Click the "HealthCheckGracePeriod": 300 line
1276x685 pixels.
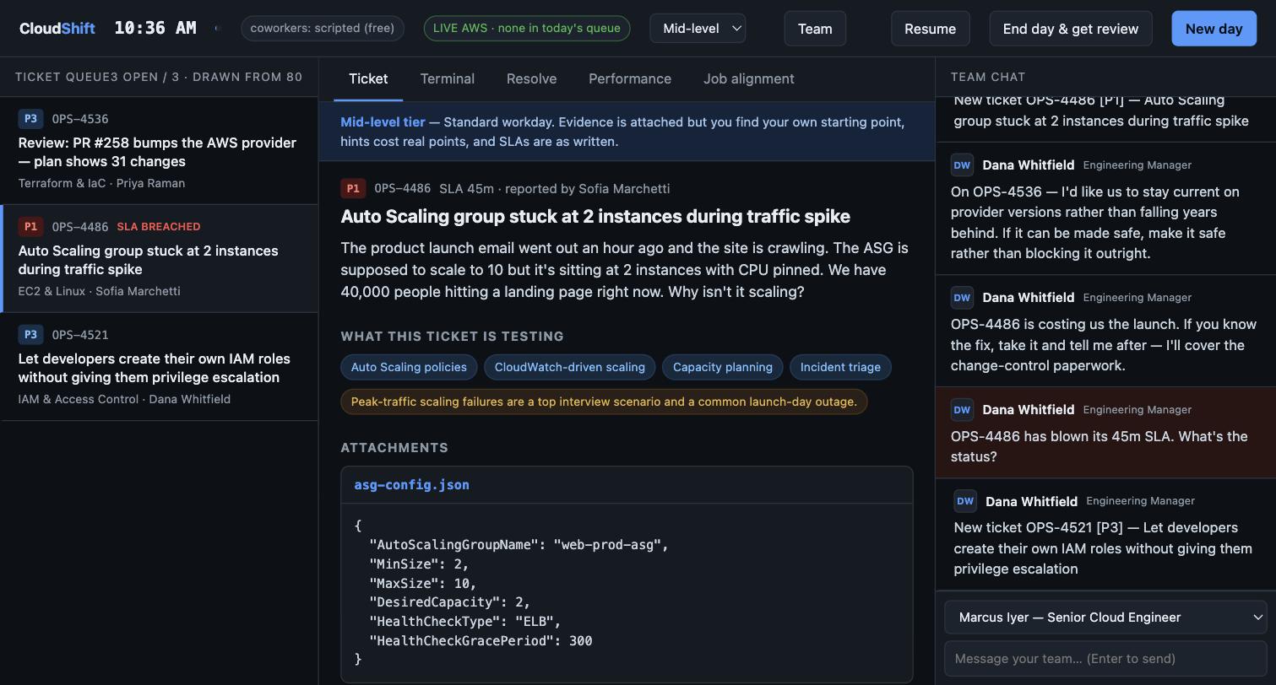(x=481, y=641)
